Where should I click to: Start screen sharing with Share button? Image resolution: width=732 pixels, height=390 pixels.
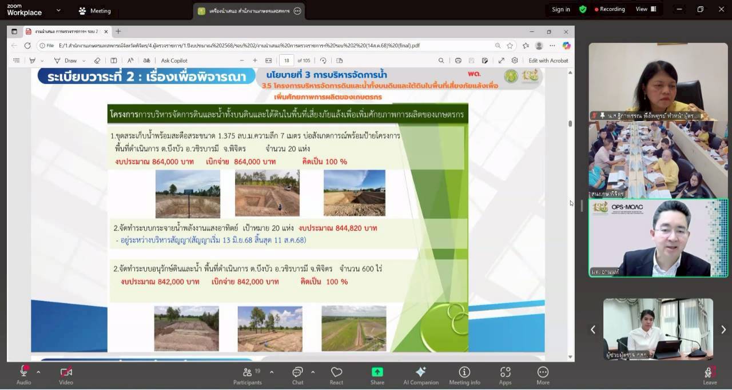click(377, 375)
